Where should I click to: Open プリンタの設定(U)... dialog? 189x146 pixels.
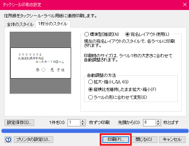coord(33,139)
